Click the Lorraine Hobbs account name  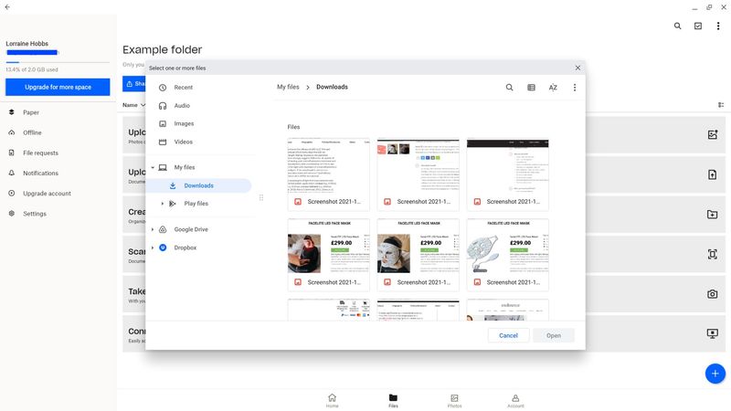27,43
